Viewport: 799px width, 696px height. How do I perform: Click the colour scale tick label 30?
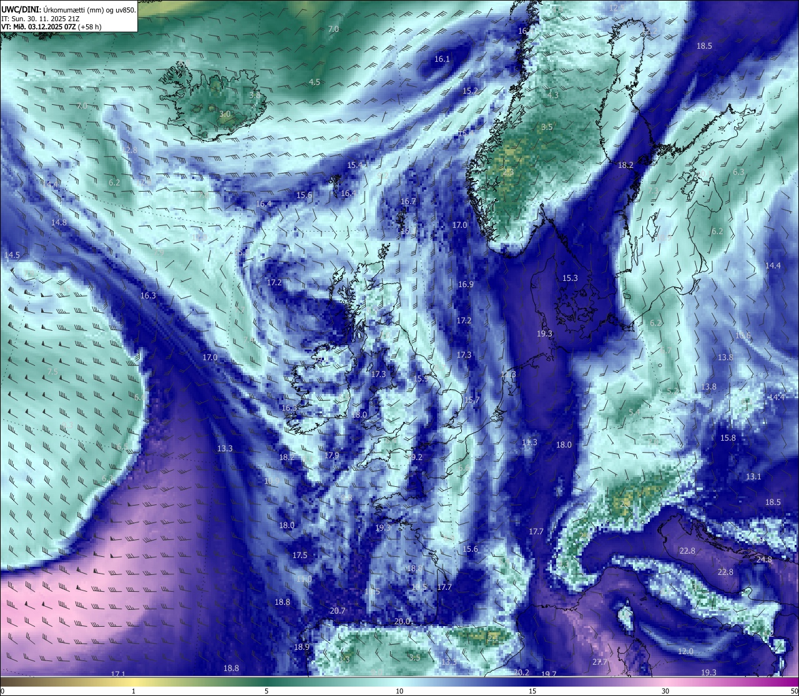pyautogui.click(x=665, y=691)
